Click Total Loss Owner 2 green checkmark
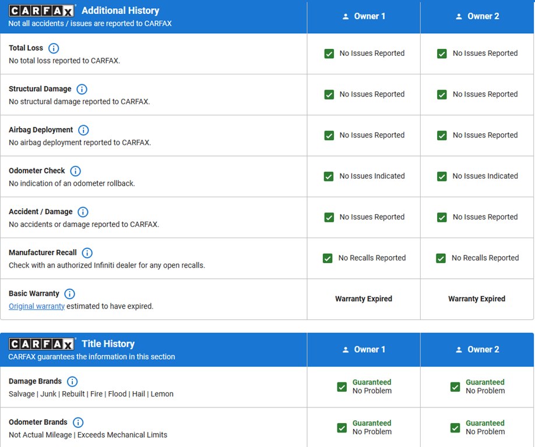 (x=442, y=54)
